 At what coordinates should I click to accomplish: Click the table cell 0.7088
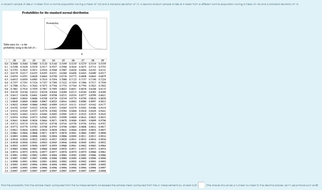pos(63,80)
